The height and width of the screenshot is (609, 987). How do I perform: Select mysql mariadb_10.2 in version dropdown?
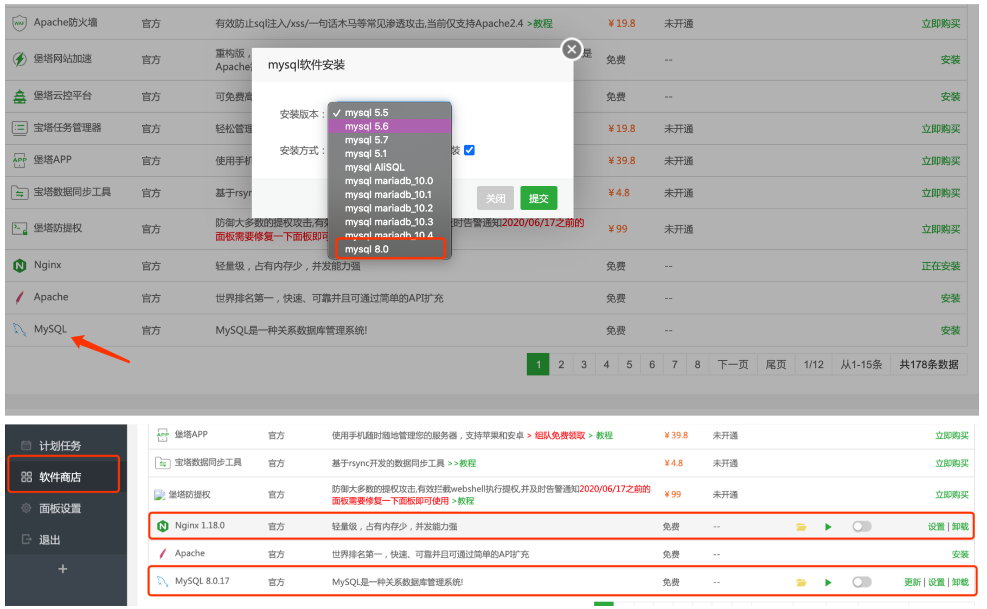(x=389, y=208)
